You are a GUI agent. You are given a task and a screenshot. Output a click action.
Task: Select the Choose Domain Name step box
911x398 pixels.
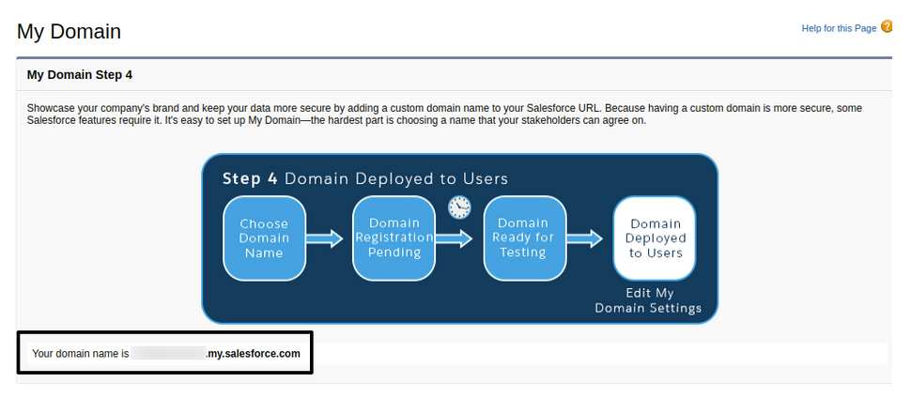tap(264, 238)
